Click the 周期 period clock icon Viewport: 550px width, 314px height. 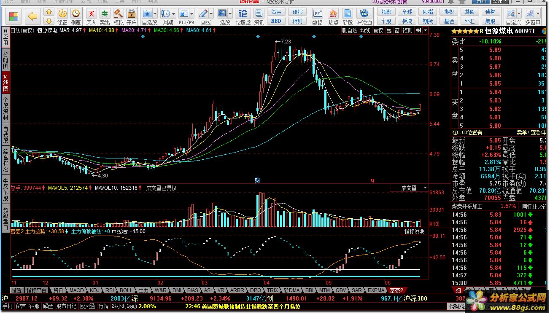(166, 17)
